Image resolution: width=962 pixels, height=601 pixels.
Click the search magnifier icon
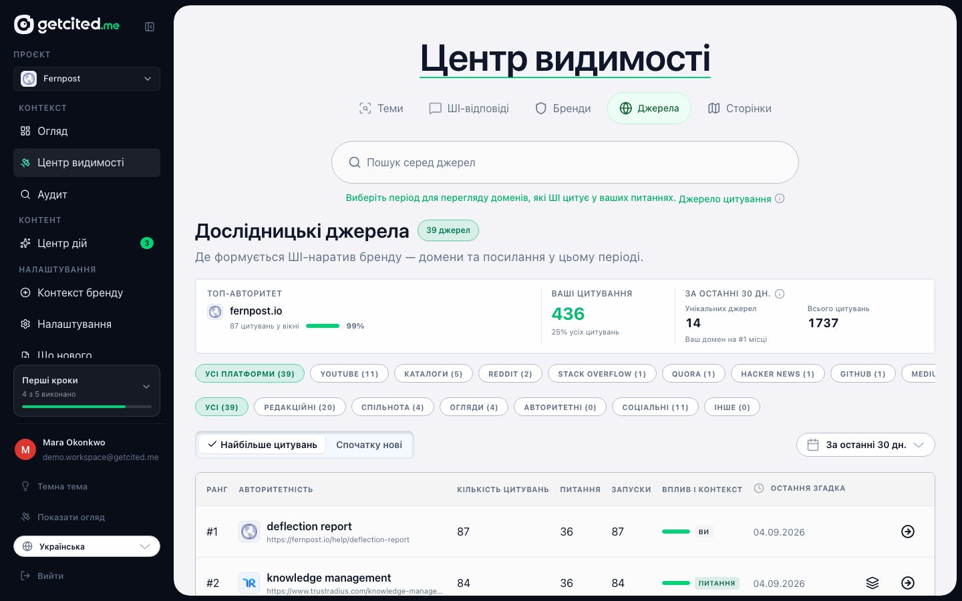(x=355, y=162)
